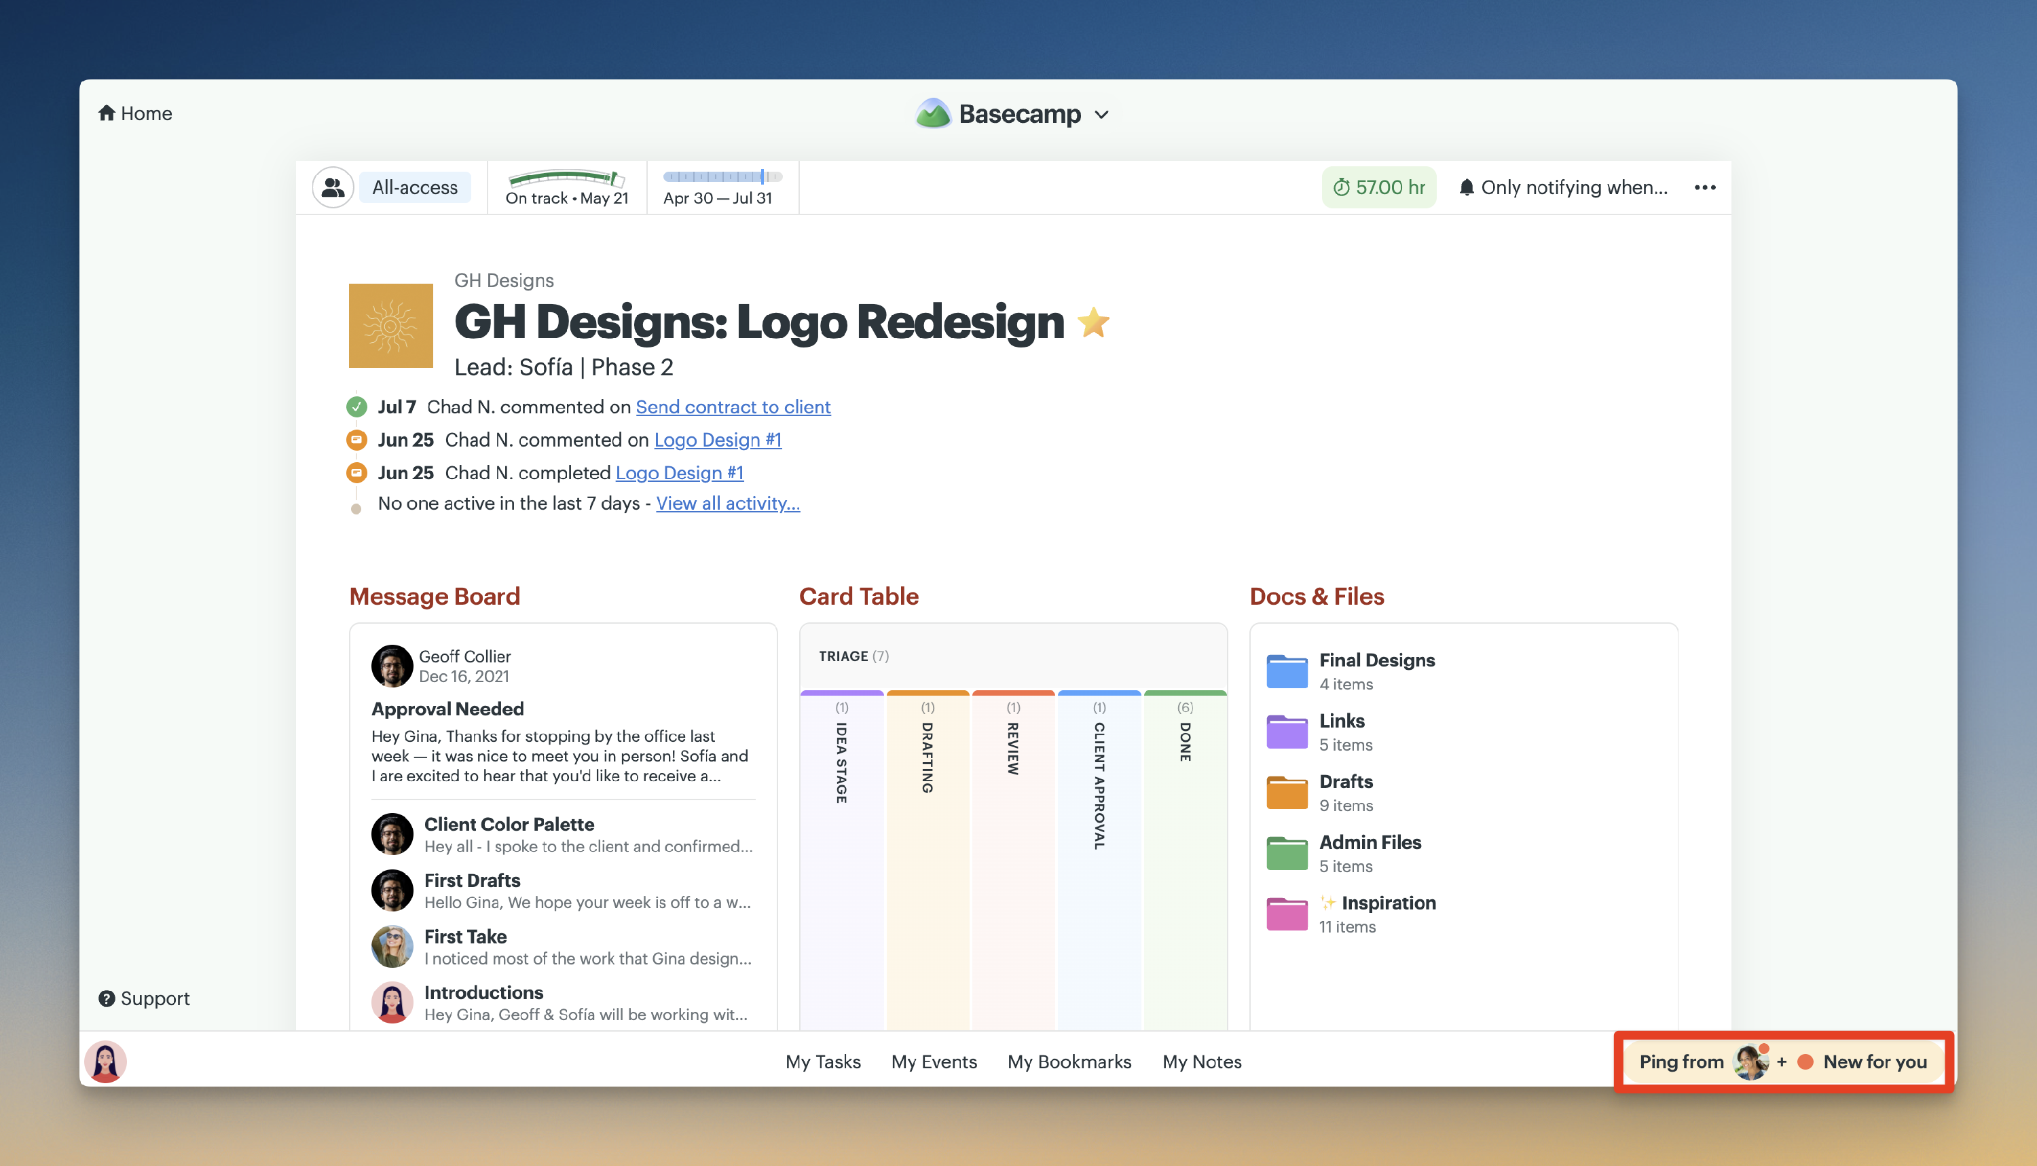
Task: Open the pink Inspiration folder icon
Action: point(1287,914)
